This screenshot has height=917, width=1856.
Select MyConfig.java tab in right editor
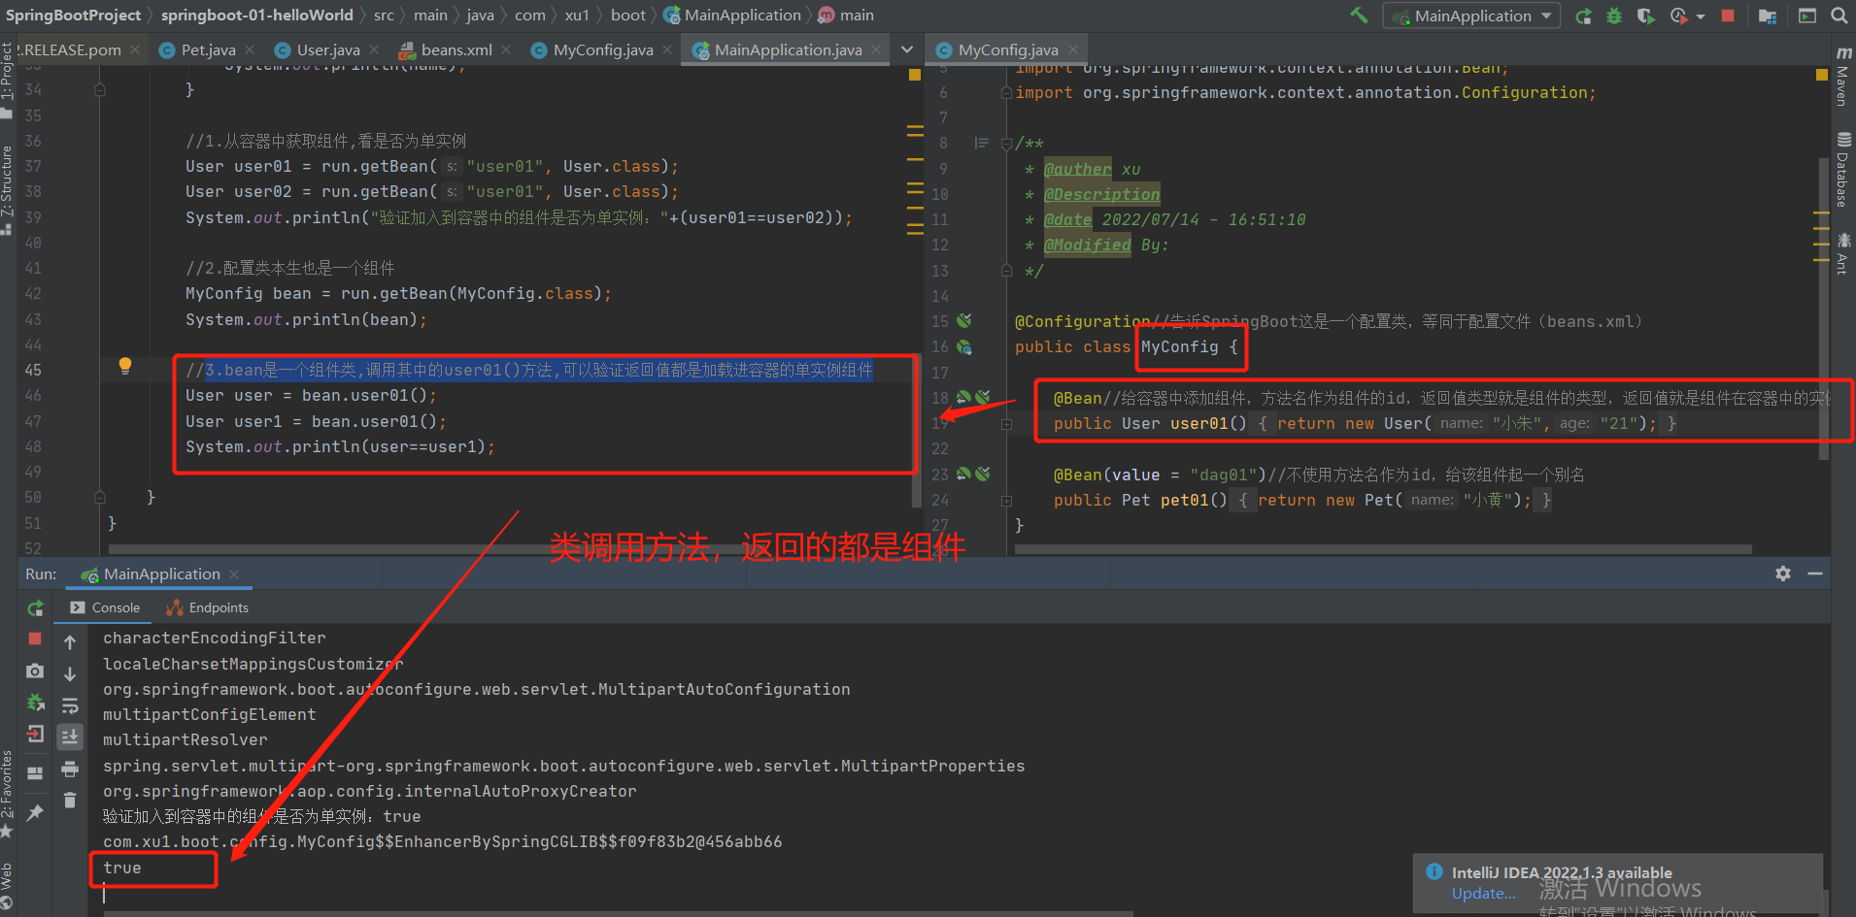pyautogui.click(x=1008, y=49)
